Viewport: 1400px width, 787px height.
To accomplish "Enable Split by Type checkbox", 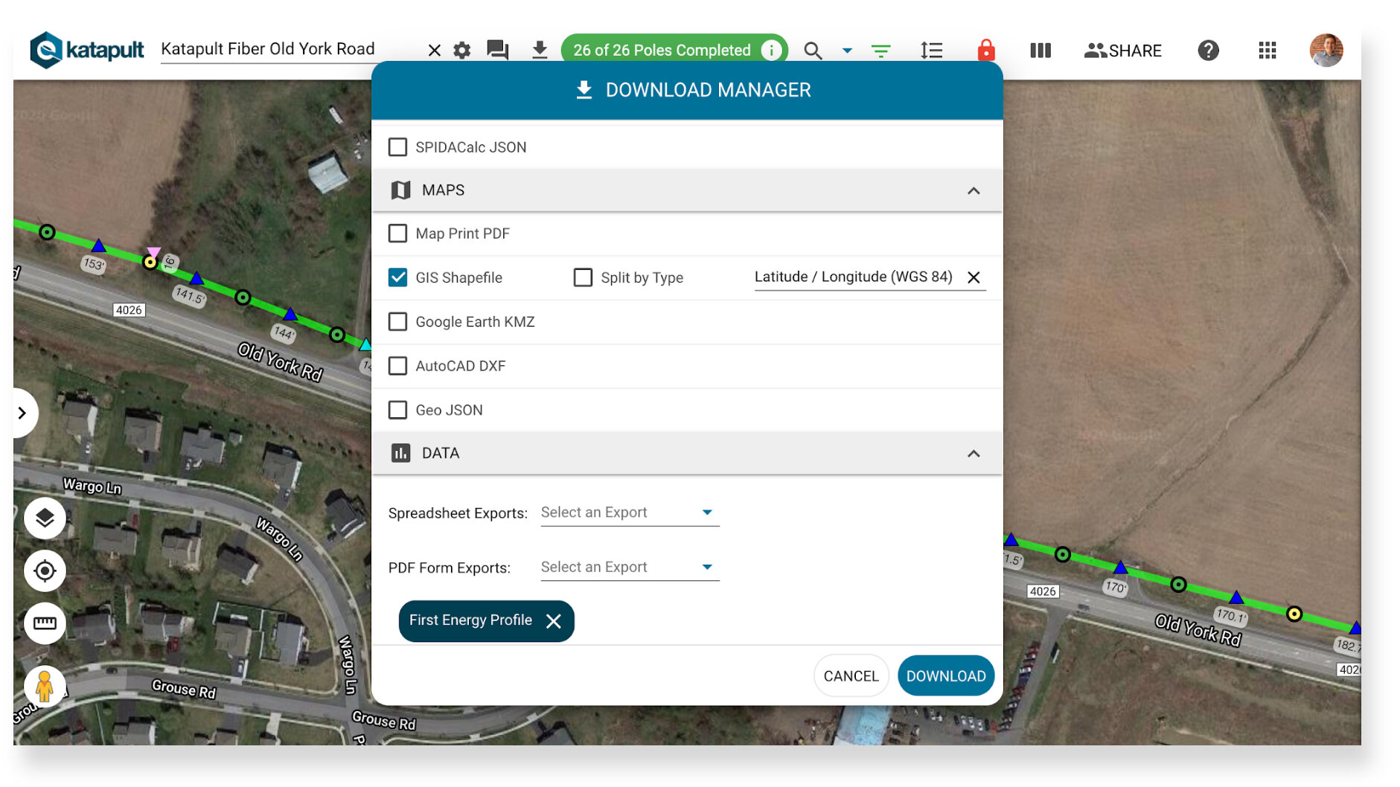I will [584, 277].
